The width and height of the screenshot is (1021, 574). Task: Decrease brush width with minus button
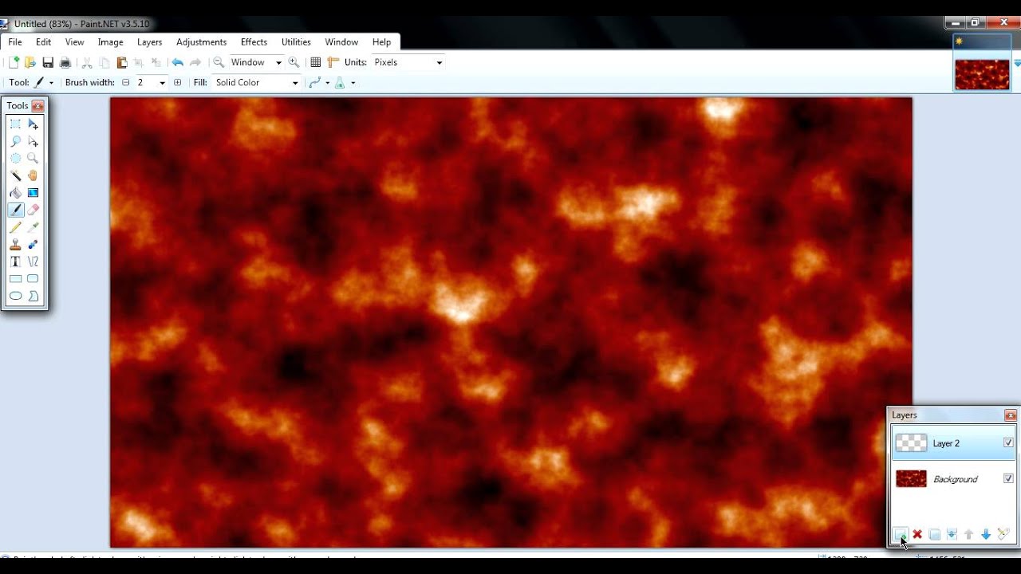[x=125, y=83]
